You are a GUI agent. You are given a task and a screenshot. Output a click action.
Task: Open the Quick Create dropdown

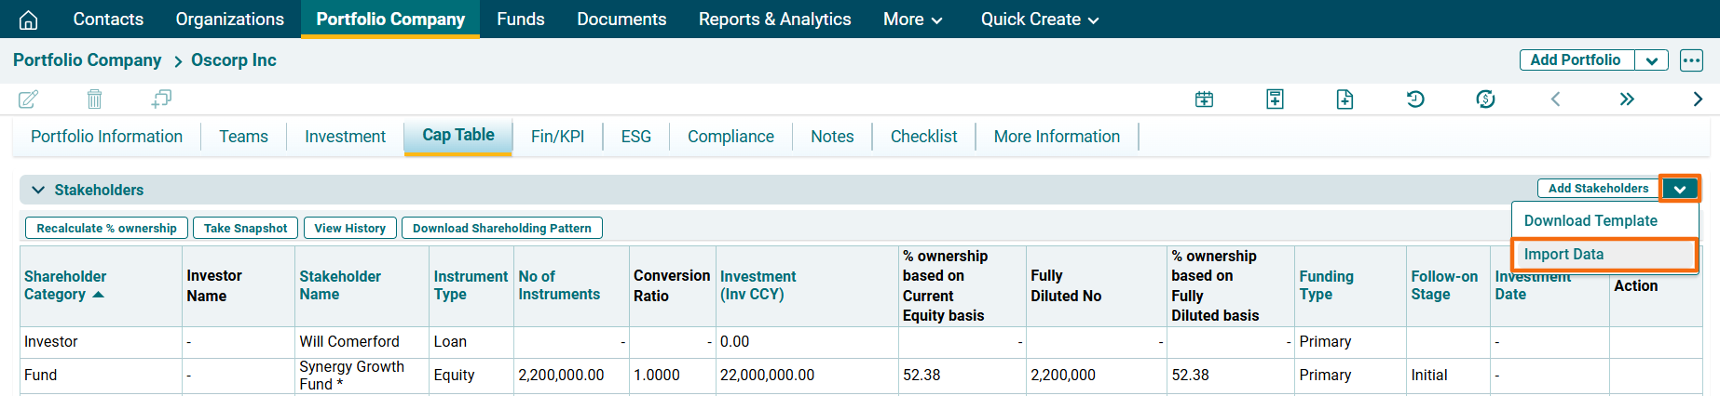point(1039,20)
